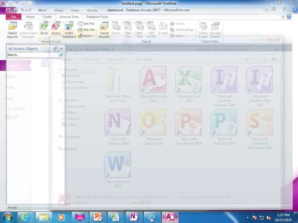Image resolution: width=298 pixels, height=223 pixels.
Task: Import a Text File in Import & Link
Action: [x=86, y=24]
